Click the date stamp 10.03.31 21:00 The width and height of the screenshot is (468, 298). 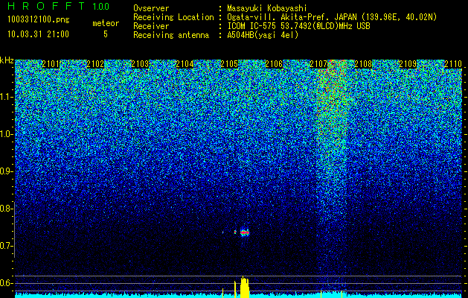pyautogui.click(x=38, y=34)
